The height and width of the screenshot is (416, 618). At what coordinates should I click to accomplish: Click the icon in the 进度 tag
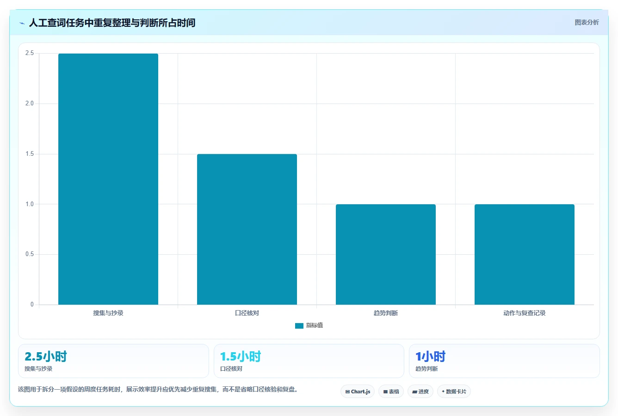coord(415,392)
